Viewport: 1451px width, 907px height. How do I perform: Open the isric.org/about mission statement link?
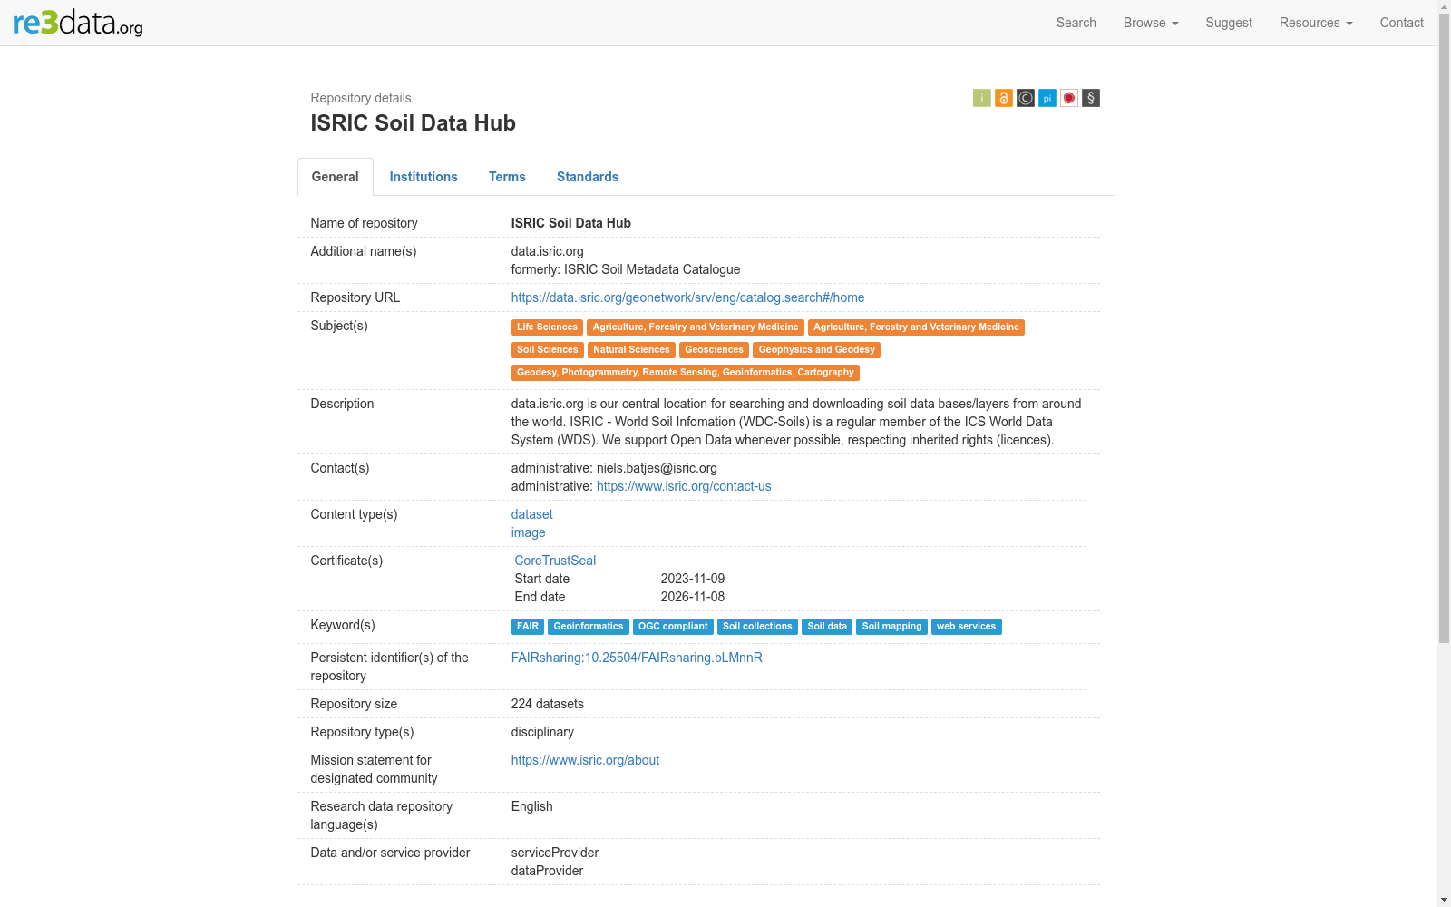click(x=585, y=760)
